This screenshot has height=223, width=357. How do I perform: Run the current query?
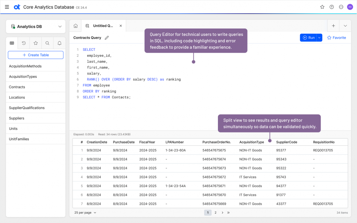point(309,38)
